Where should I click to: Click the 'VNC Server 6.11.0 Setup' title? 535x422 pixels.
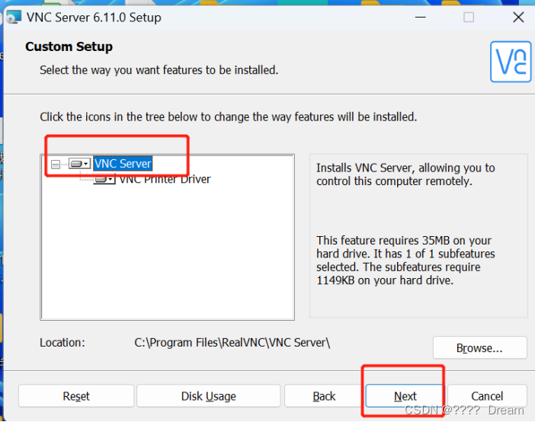[x=94, y=18]
